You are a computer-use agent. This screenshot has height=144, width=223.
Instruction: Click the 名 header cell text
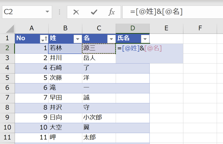87,38
